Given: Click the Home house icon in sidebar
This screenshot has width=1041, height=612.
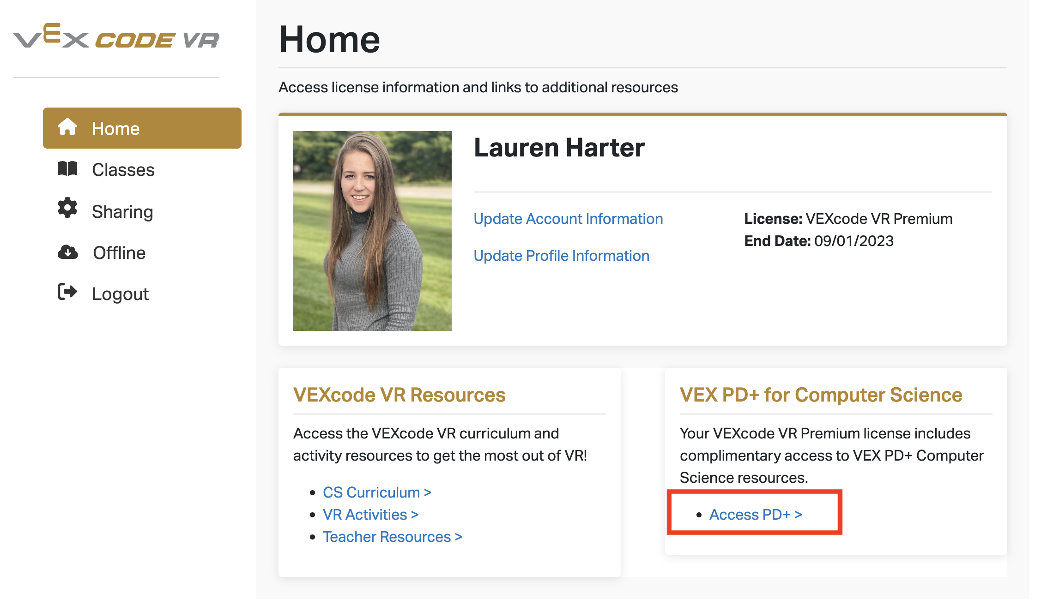Looking at the screenshot, I should click(67, 127).
